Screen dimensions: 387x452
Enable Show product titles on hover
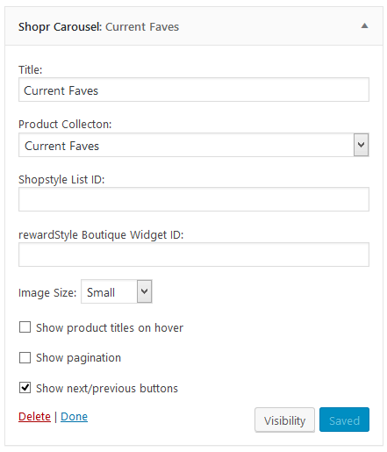point(25,327)
